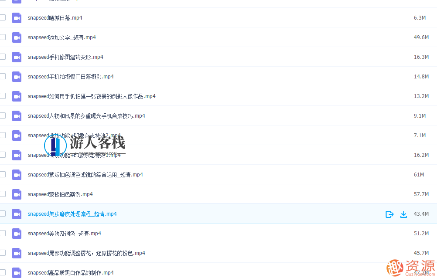Click the download icon on the snapseed美肤磨皮处理流程 row

click(x=403, y=214)
